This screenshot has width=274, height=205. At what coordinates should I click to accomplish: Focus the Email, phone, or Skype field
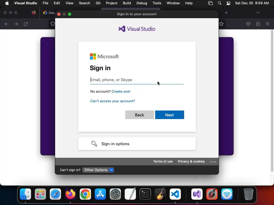[x=137, y=80]
